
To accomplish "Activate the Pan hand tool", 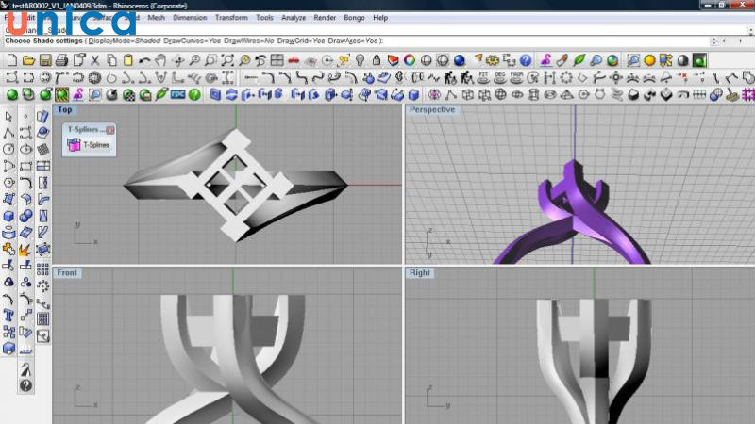I will pyautogui.click(x=160, y=60).
